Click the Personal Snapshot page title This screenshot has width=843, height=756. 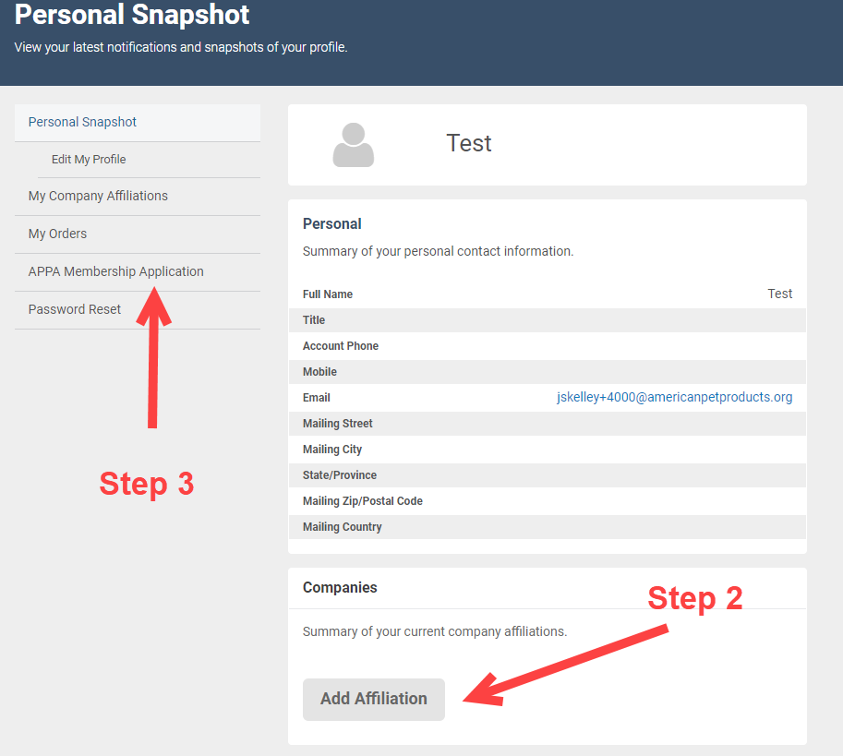[132, 15]
